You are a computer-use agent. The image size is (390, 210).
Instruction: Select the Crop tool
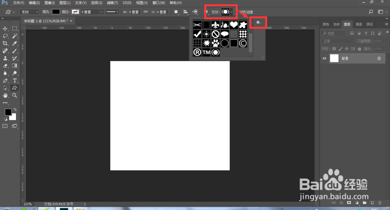pos(5,44)
